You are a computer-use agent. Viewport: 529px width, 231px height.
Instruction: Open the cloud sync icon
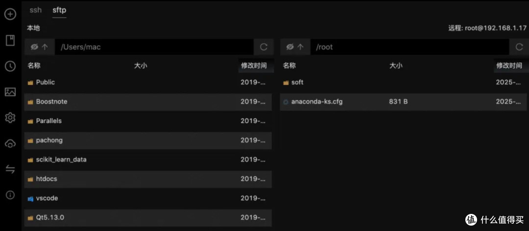(x=10, y=144)
